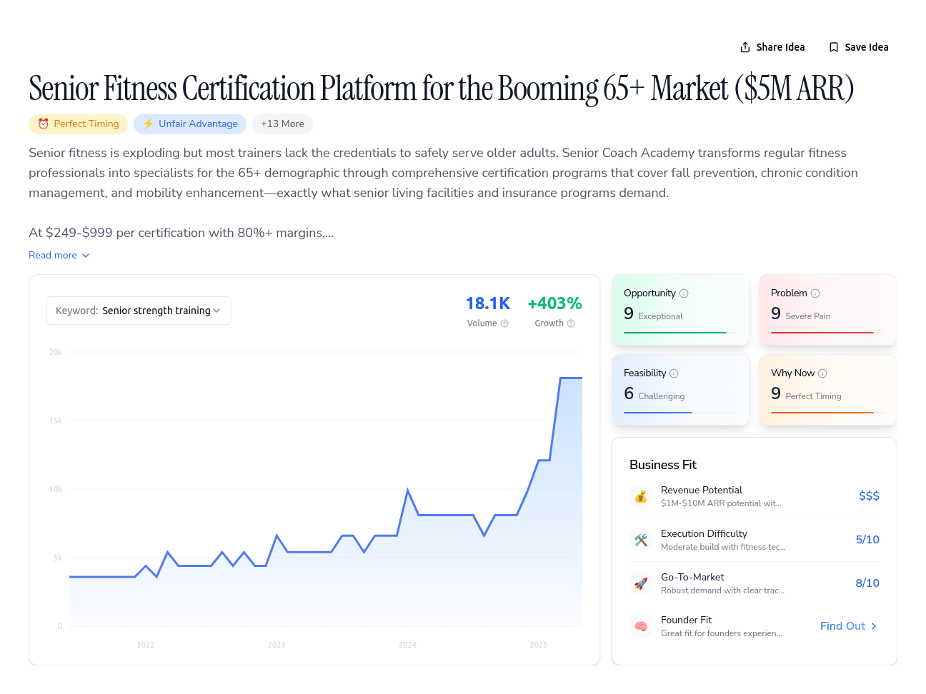This screenshot has width=926, height=694.
Task: Click the info icon next to Feasibility
Action: 674,373
